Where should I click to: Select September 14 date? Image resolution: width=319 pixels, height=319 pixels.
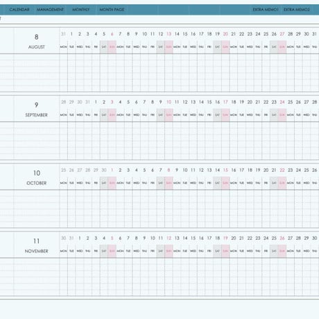pos(201,102)
